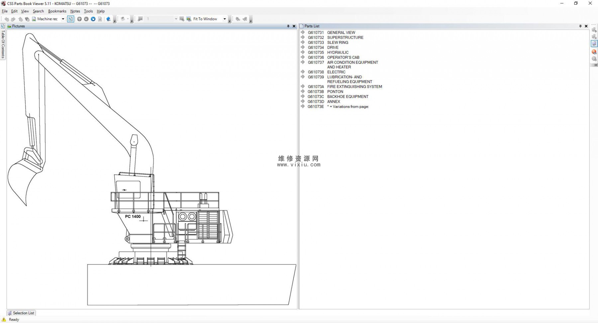Click the greyed document page icon
The image size is (598, 323).
tap(100, 19)
